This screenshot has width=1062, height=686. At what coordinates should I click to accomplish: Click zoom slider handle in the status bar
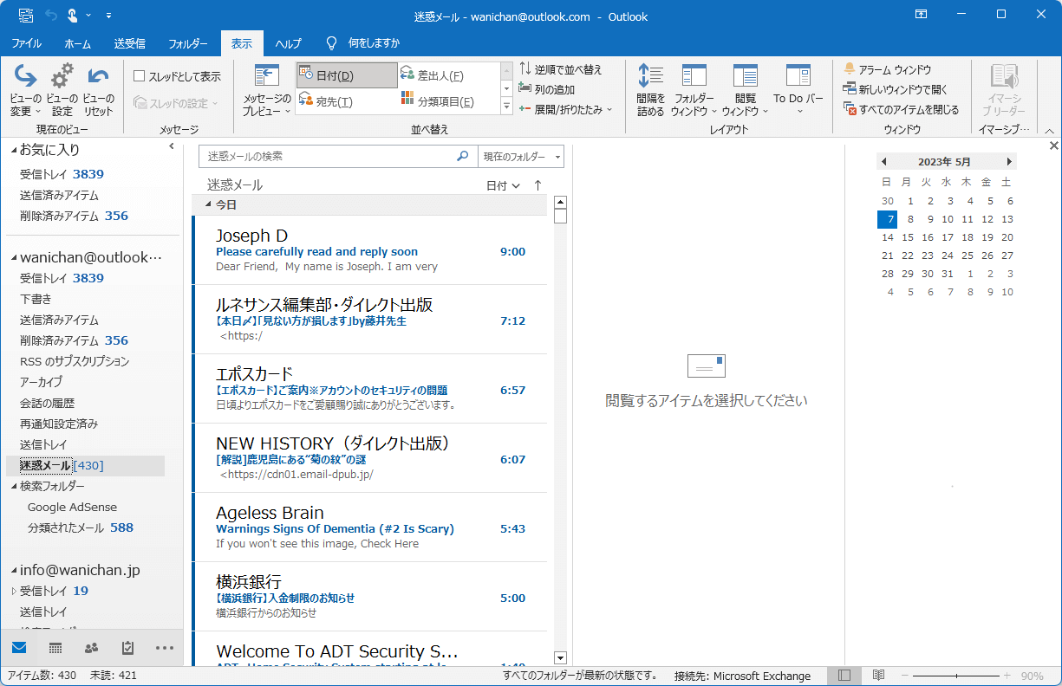click(957, 676)
